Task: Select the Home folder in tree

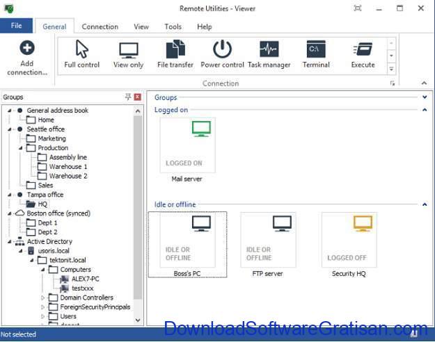Action: click(x=40, y=120)
